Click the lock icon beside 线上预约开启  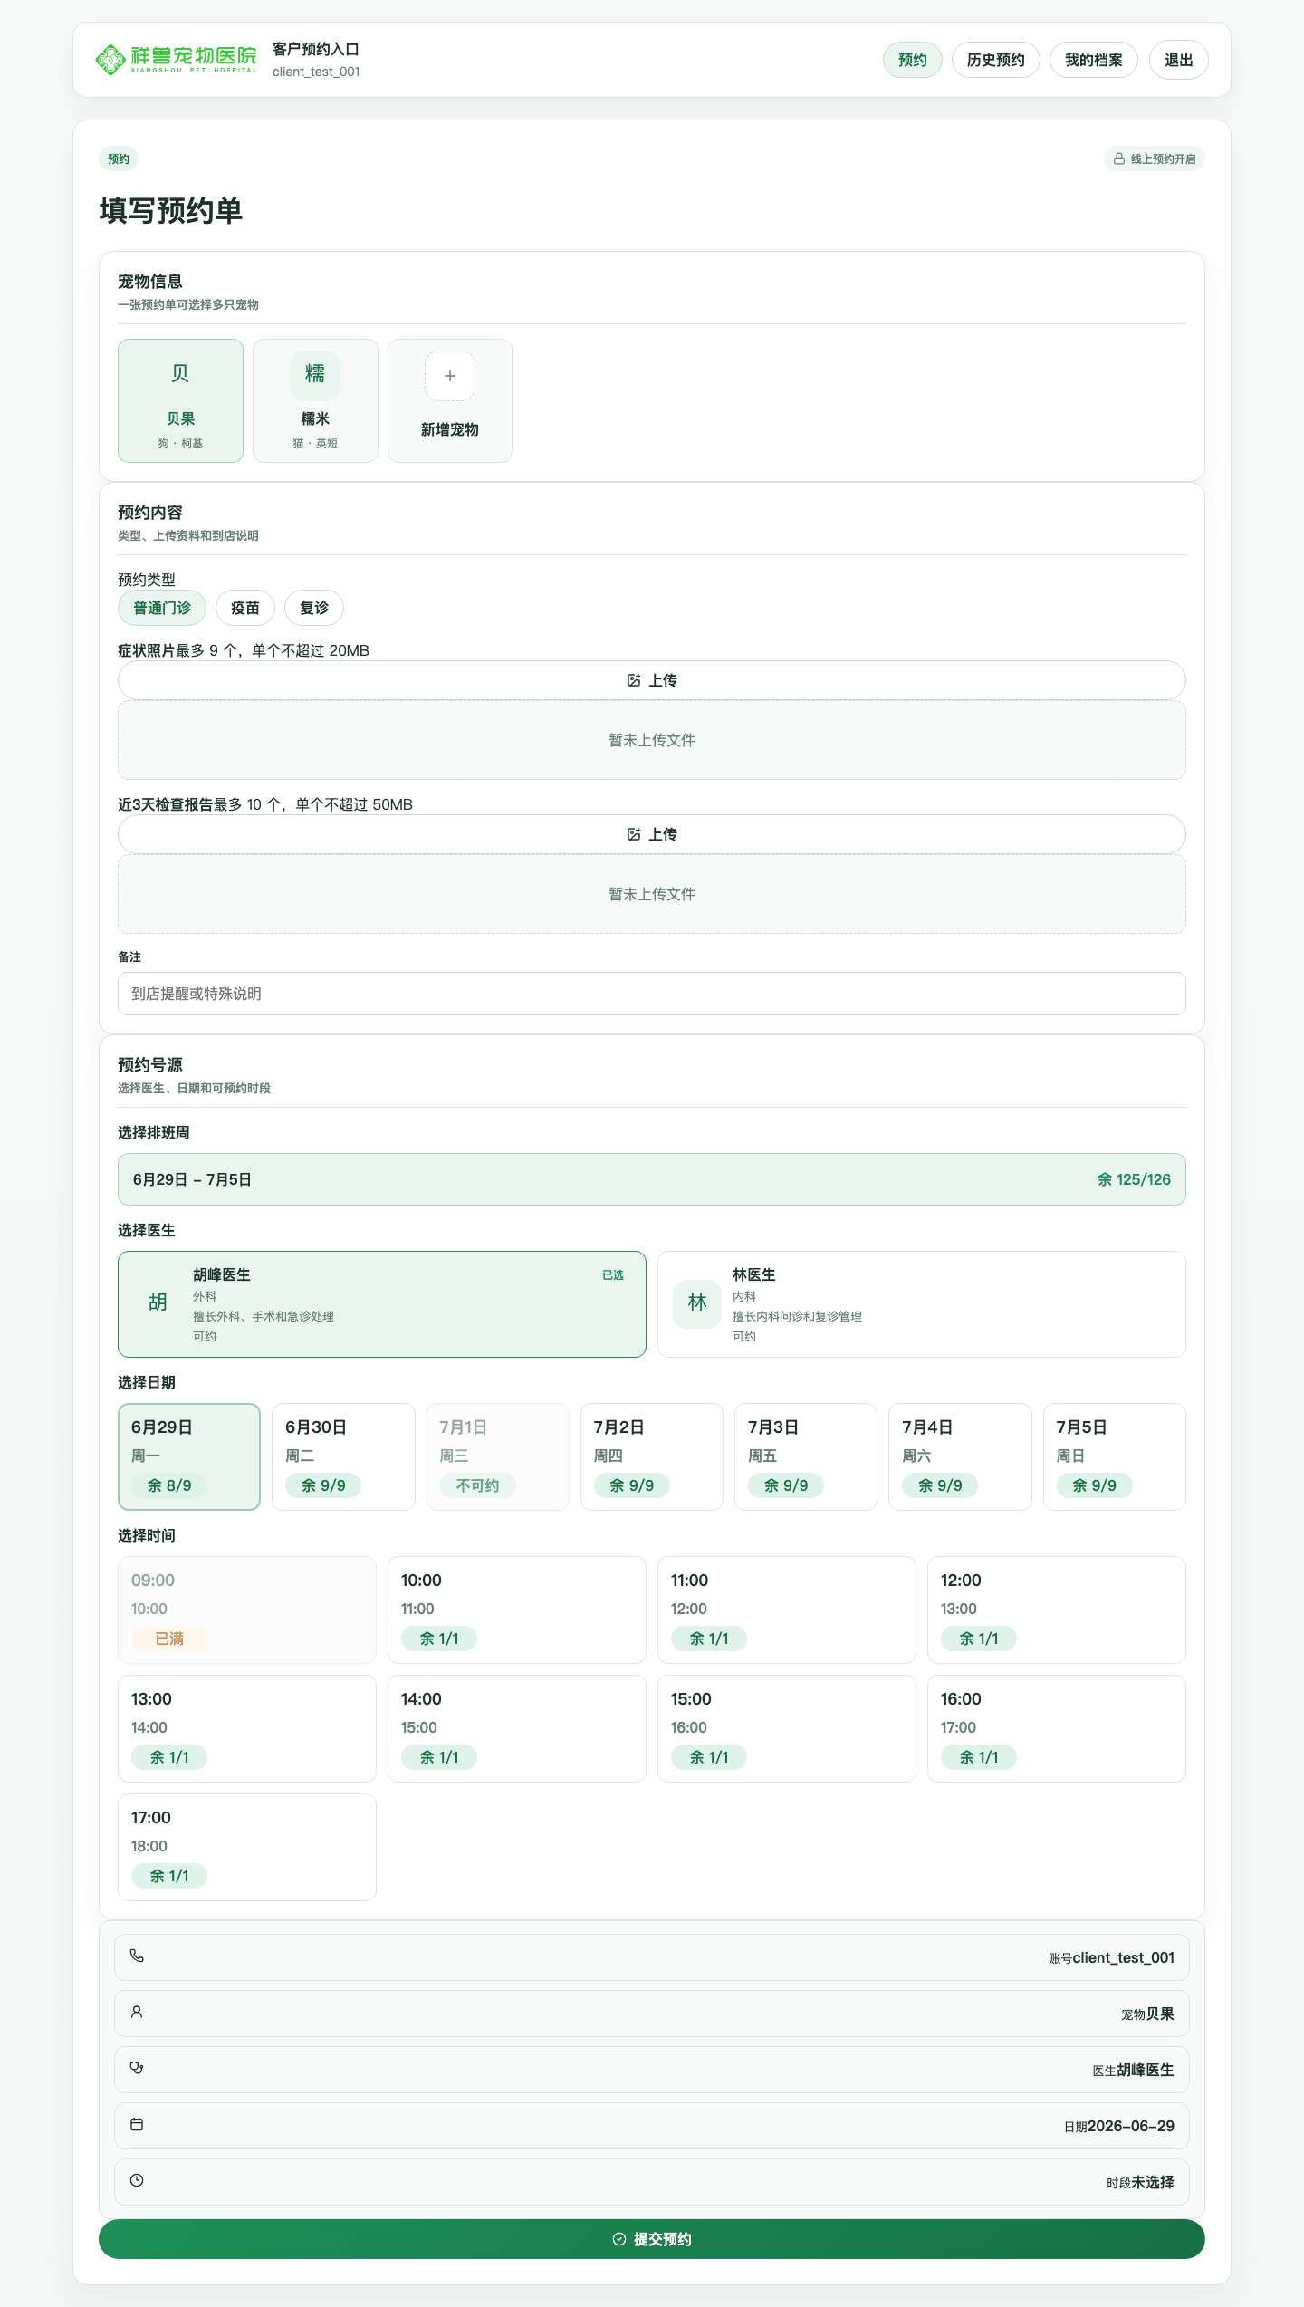pos(1119,159)
